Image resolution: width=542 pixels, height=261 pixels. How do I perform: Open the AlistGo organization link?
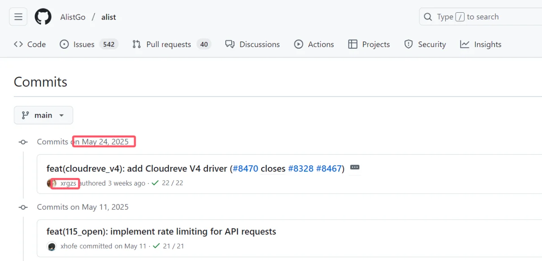73,17
